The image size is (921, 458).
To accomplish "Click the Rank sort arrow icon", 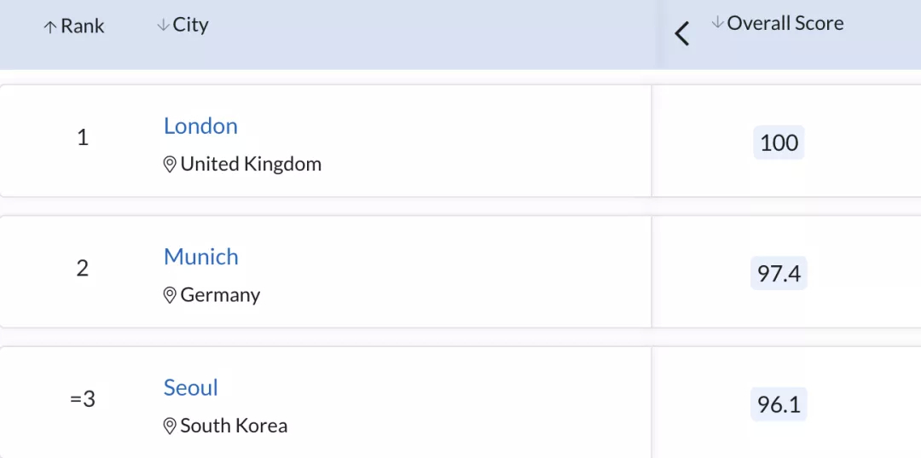I will [x=50, y=27].
